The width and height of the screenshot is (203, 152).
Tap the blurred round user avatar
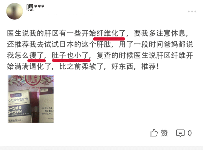point(15,11)
